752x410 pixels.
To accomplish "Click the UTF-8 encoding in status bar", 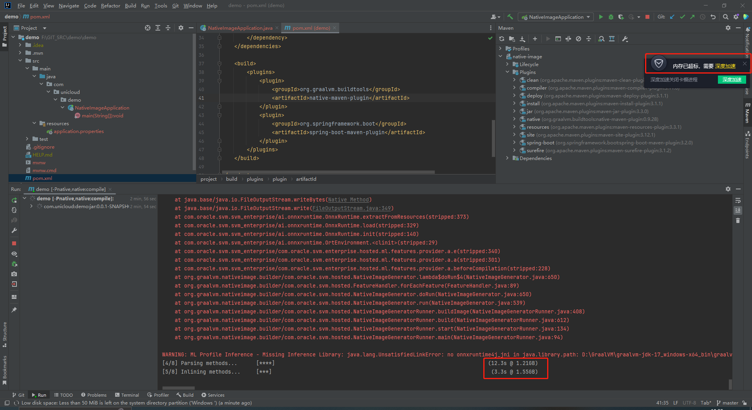I will [689, 403].
